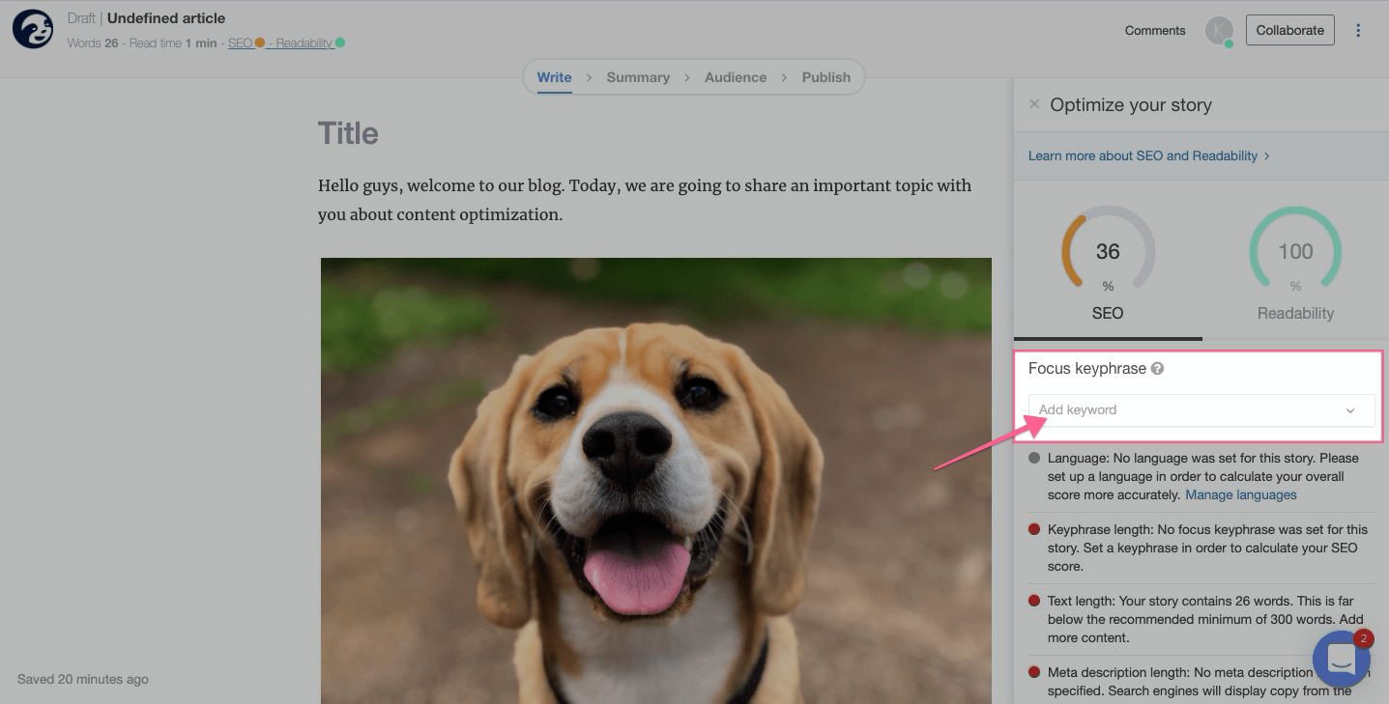Click the StoryChief logo icon
Screen dimensions: 1389x704
pyautogui.click(x=32, y=30)
